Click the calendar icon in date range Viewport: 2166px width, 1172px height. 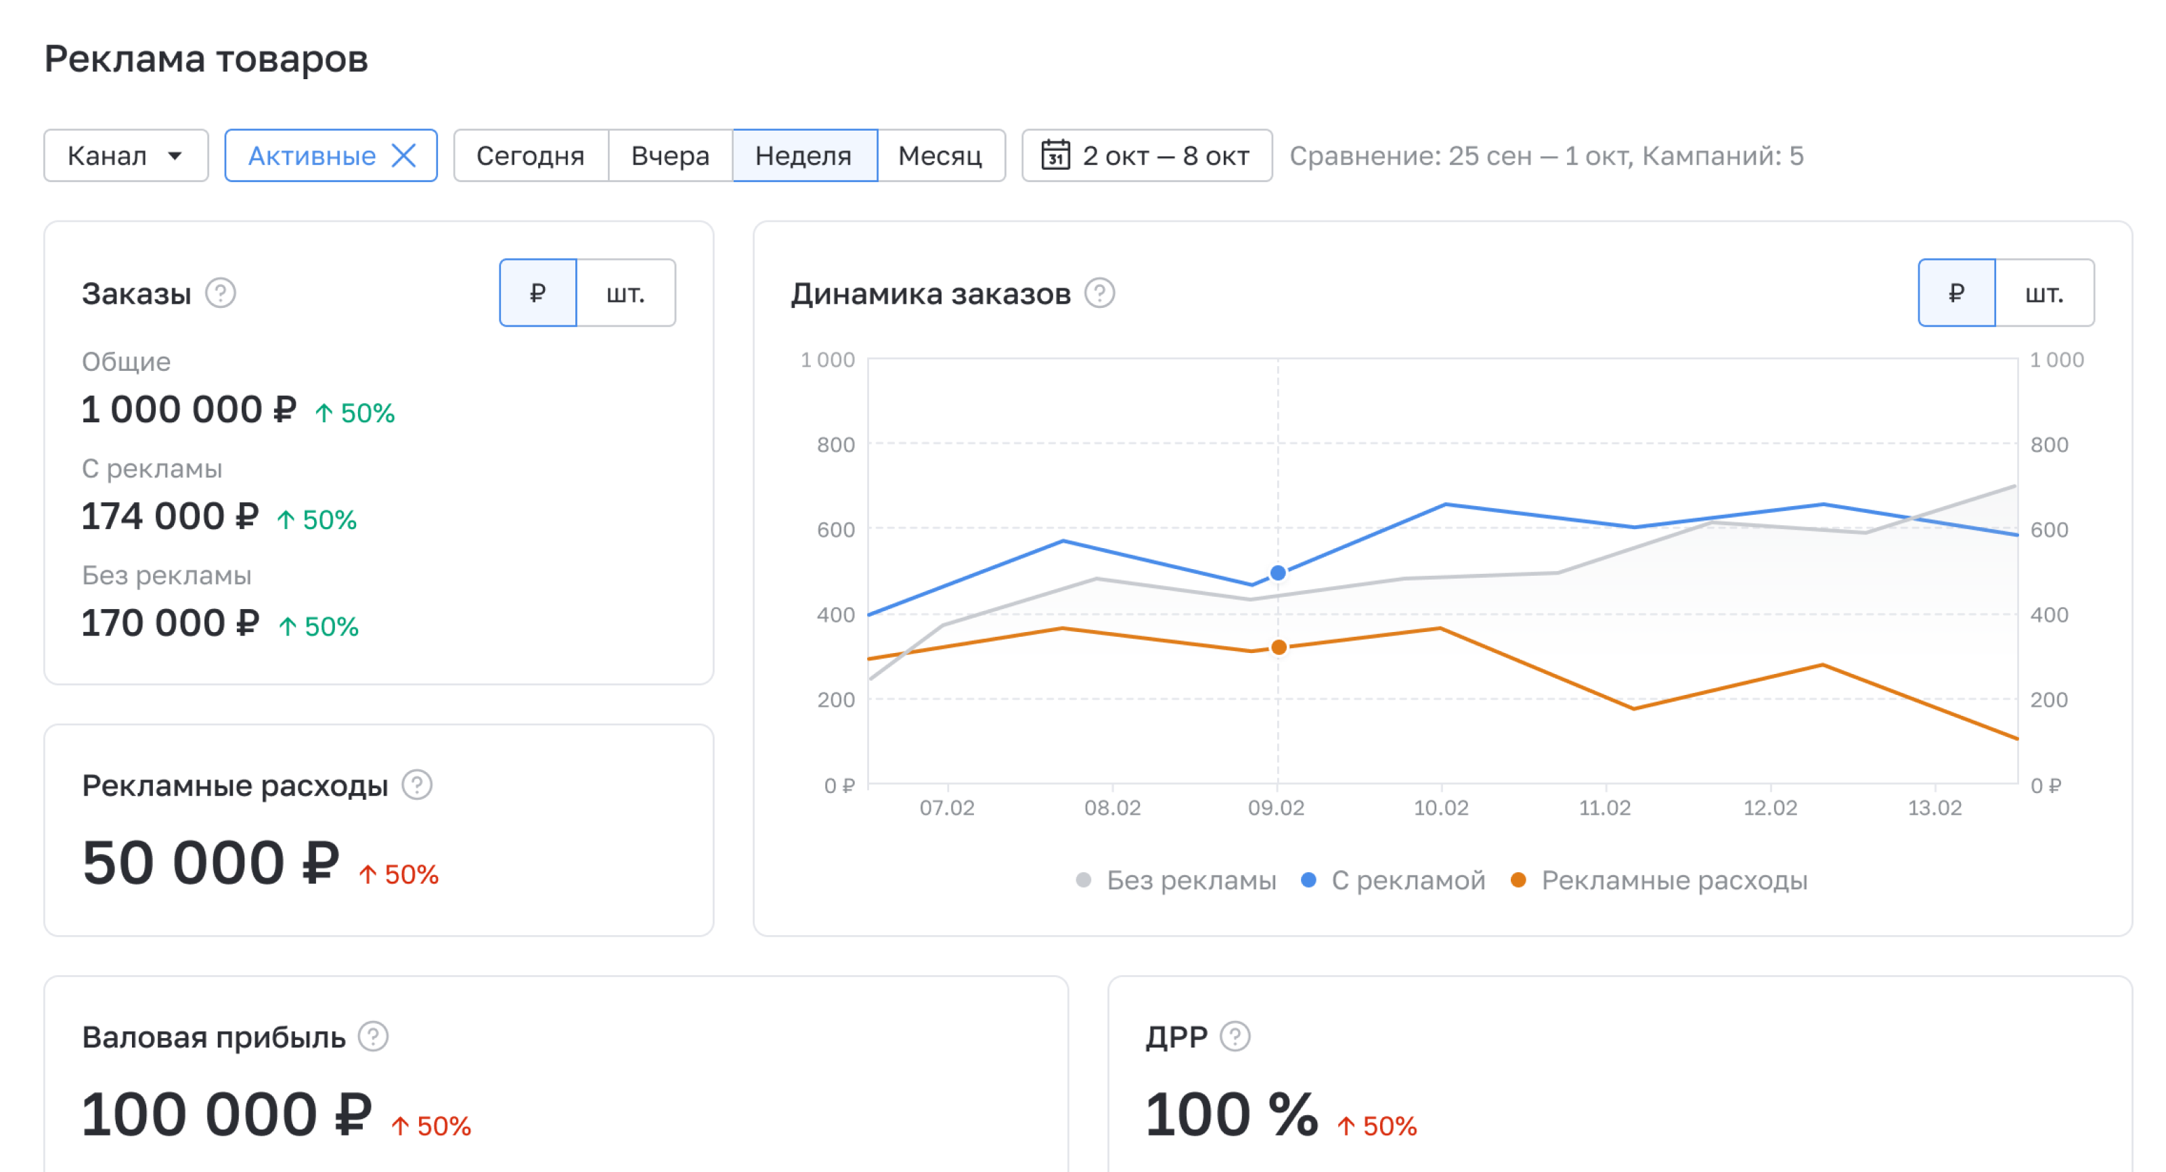1055,156
